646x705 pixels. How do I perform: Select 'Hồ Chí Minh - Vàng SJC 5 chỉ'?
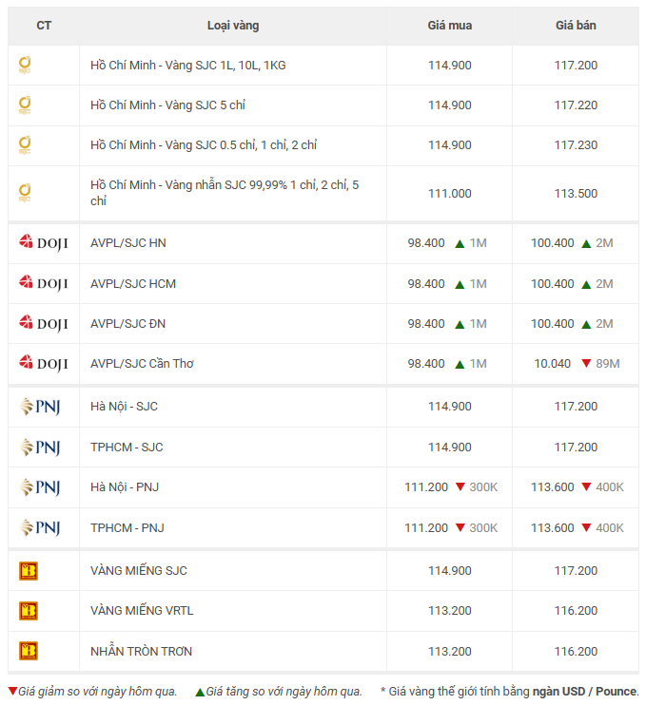click(x=167, y=105)
